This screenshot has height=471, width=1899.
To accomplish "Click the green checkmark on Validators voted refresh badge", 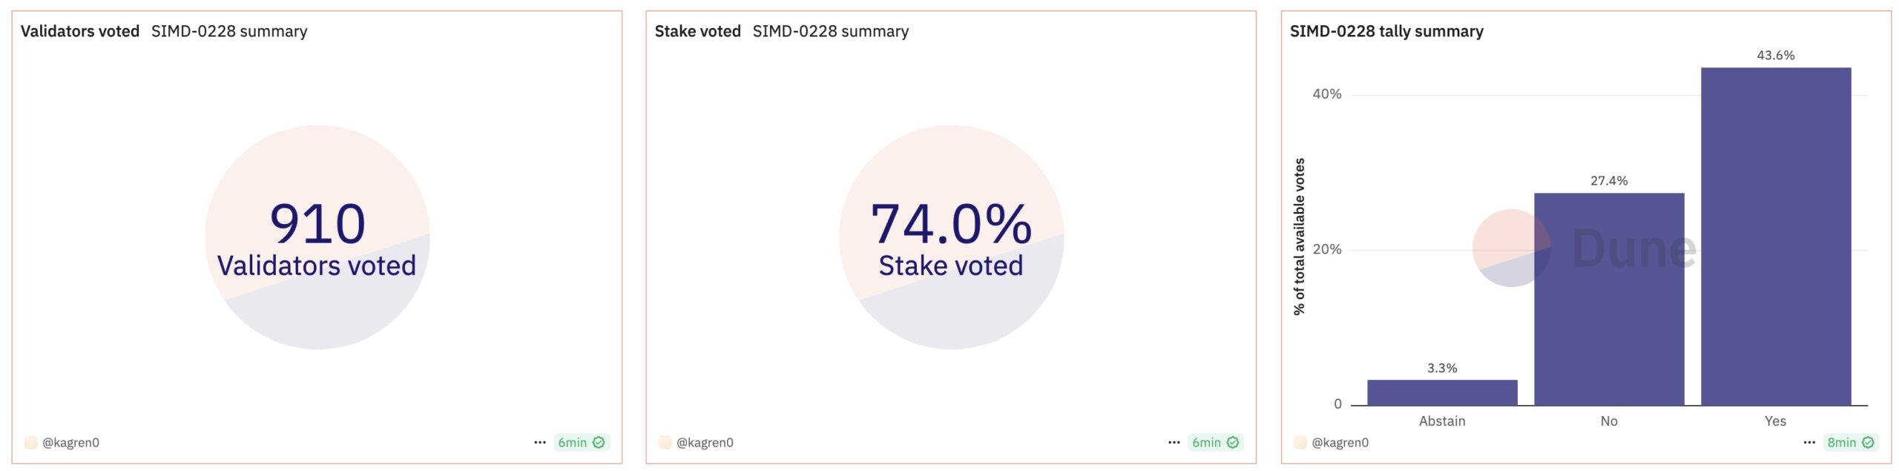I will (x=599, y=442).
